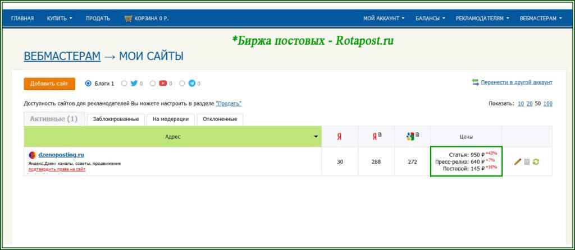Show 100 items per page

[x=548, y=104]
